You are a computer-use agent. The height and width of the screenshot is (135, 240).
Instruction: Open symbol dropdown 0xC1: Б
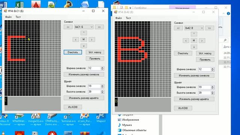coord(84,27)
